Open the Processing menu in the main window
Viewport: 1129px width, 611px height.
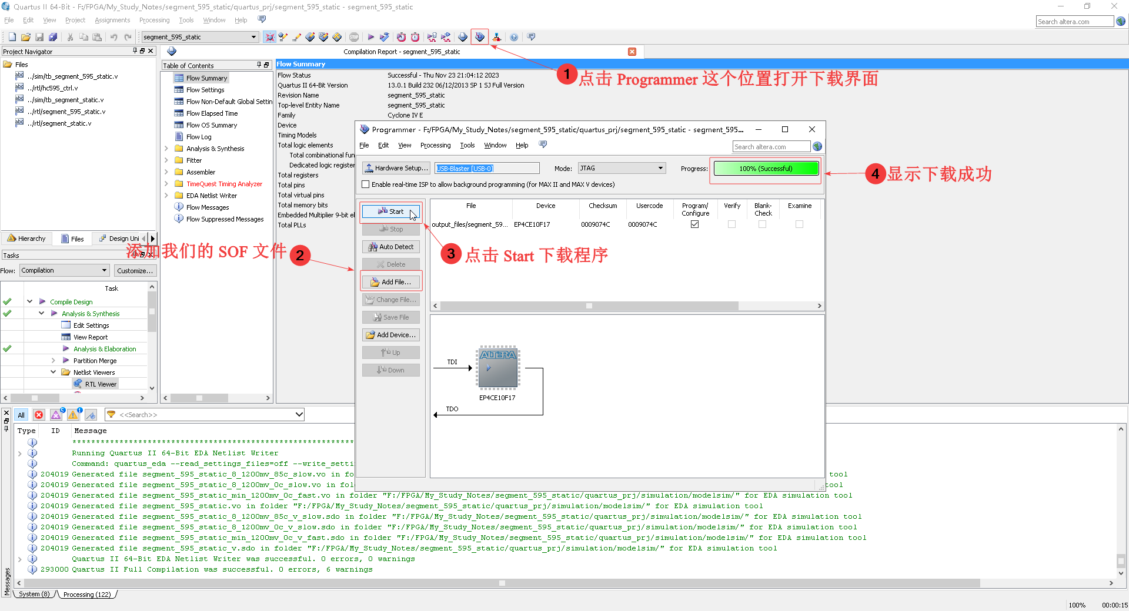coord(154,20)
